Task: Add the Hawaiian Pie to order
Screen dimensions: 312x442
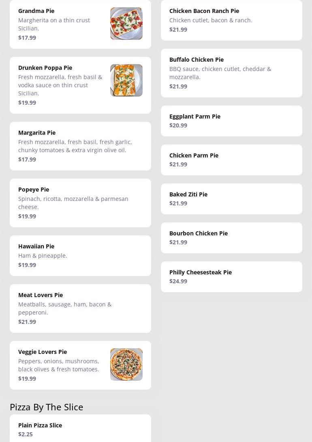Action: tap(80, 256)
